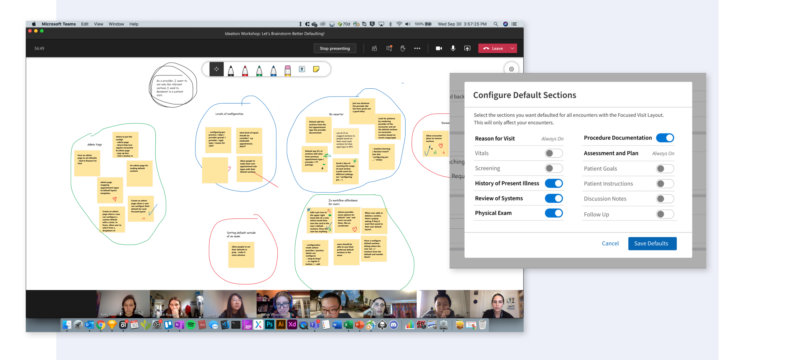The image size is (788, 360).
Task: Mute the microphone in Teams
Action: [x=453, y=48]
